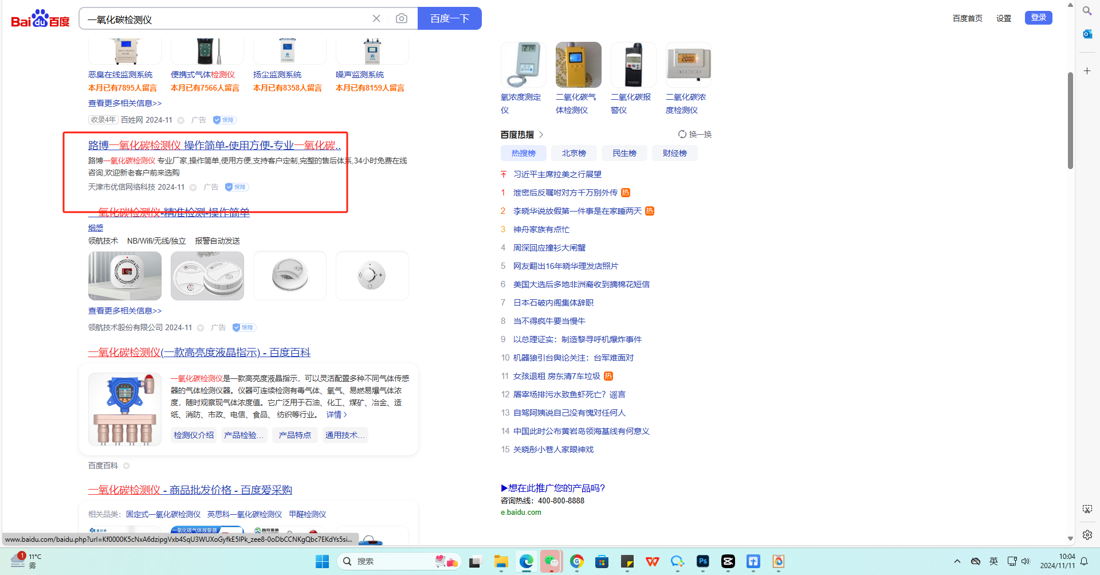The width and height of the screenshot is (1100, 575).
Task: Open Sticky Notes from the taskbar
Action: (627, 561)
